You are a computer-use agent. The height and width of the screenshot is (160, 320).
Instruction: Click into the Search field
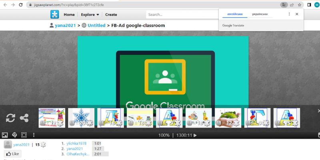(182, 14)
